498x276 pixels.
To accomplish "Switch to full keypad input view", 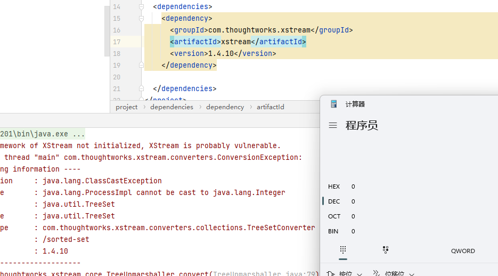I will pyautogui.click(x=343, y=249).
